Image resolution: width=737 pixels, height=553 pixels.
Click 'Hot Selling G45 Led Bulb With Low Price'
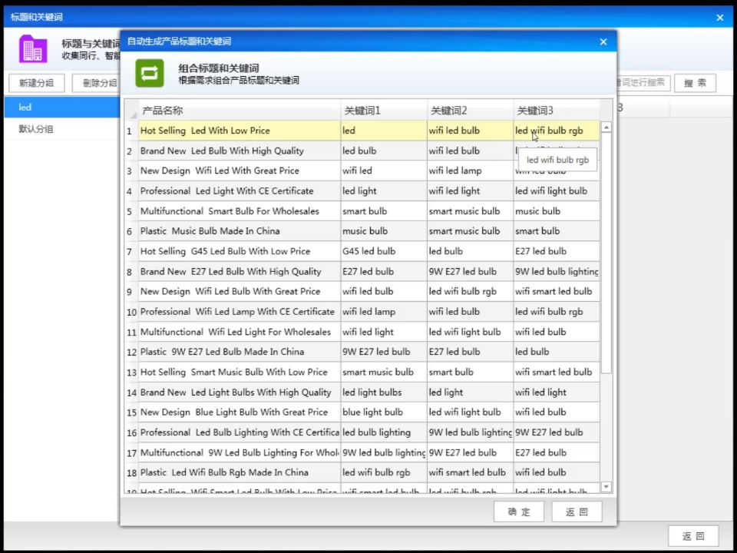(x=240, y=251)
